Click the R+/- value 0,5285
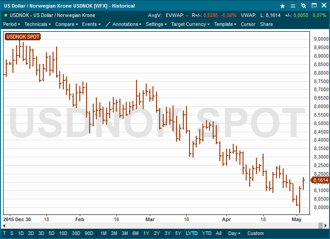 211,15
